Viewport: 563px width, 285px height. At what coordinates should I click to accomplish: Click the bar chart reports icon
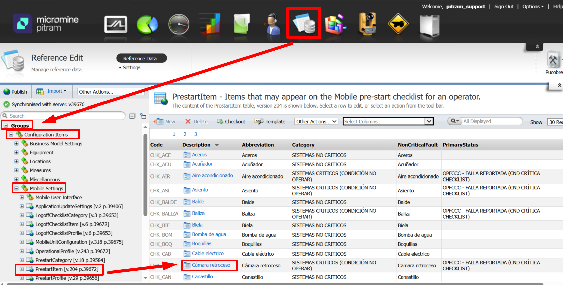[210, 25]
